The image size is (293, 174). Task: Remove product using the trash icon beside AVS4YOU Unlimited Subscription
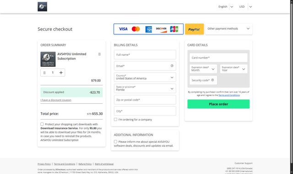[x=99, y=54]
